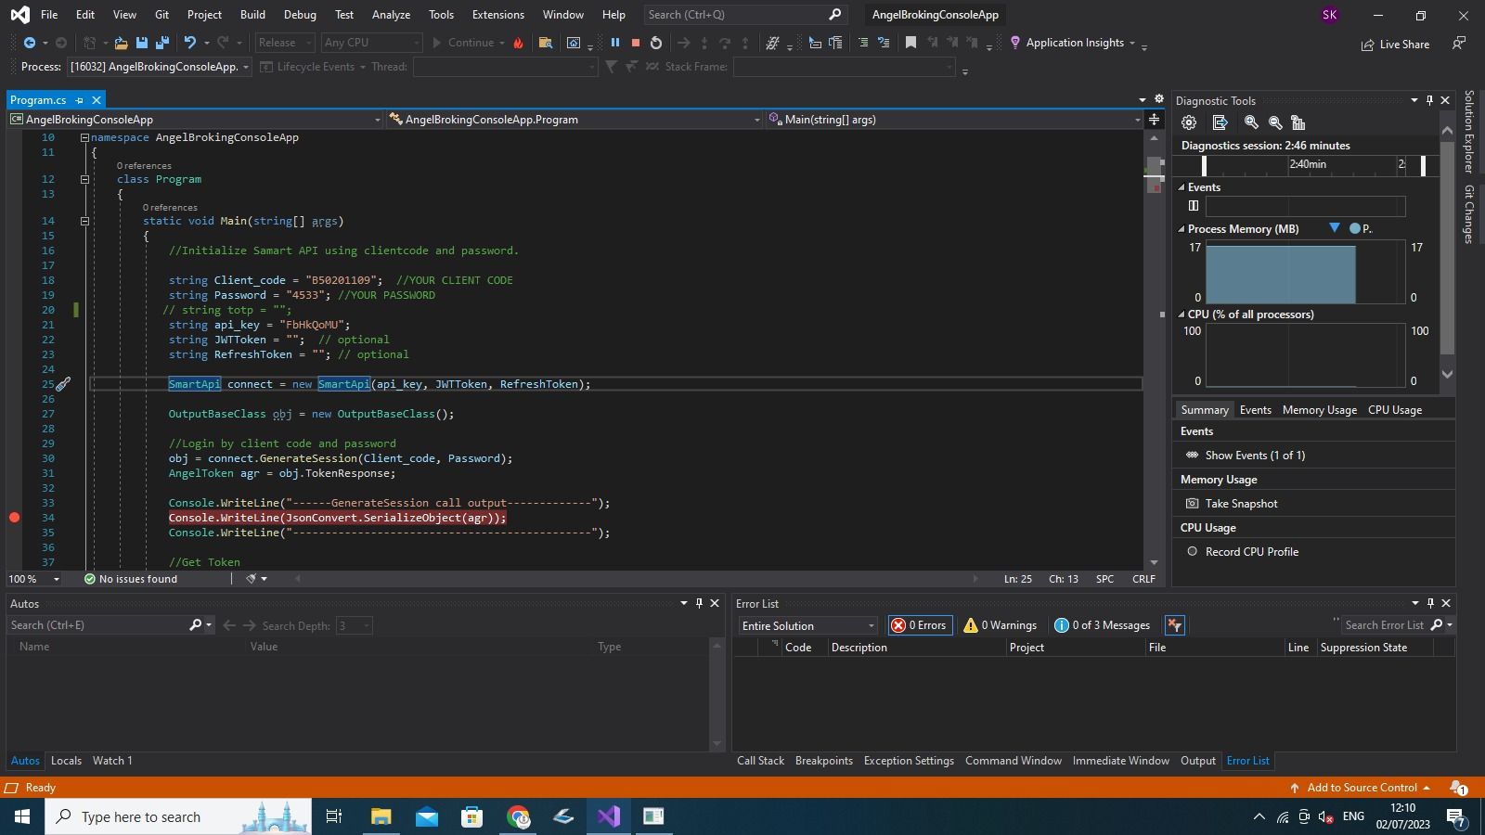Screen dimensions: 1485x835
Task: Select Record CPU Profile option
Action: (1242, 552)
